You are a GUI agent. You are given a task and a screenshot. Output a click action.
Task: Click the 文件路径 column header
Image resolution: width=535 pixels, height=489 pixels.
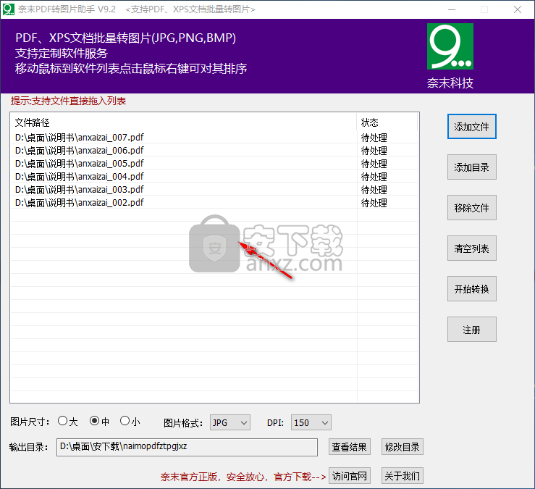point(184,122)
